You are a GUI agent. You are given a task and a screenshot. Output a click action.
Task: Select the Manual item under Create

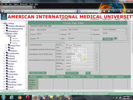(x=15, y=38)
